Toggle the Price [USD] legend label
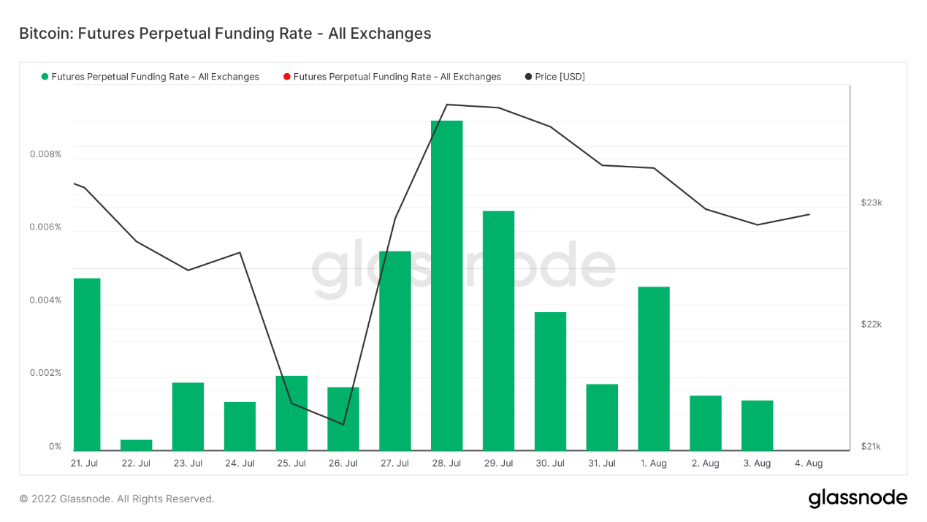Screen dimensions: 927x522 point(560,77)
